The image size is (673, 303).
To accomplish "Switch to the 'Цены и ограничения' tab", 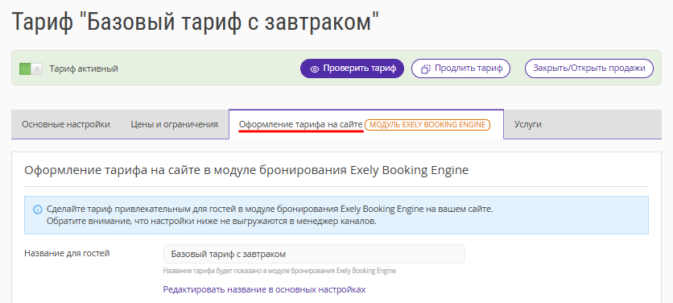I will point(174,124).
